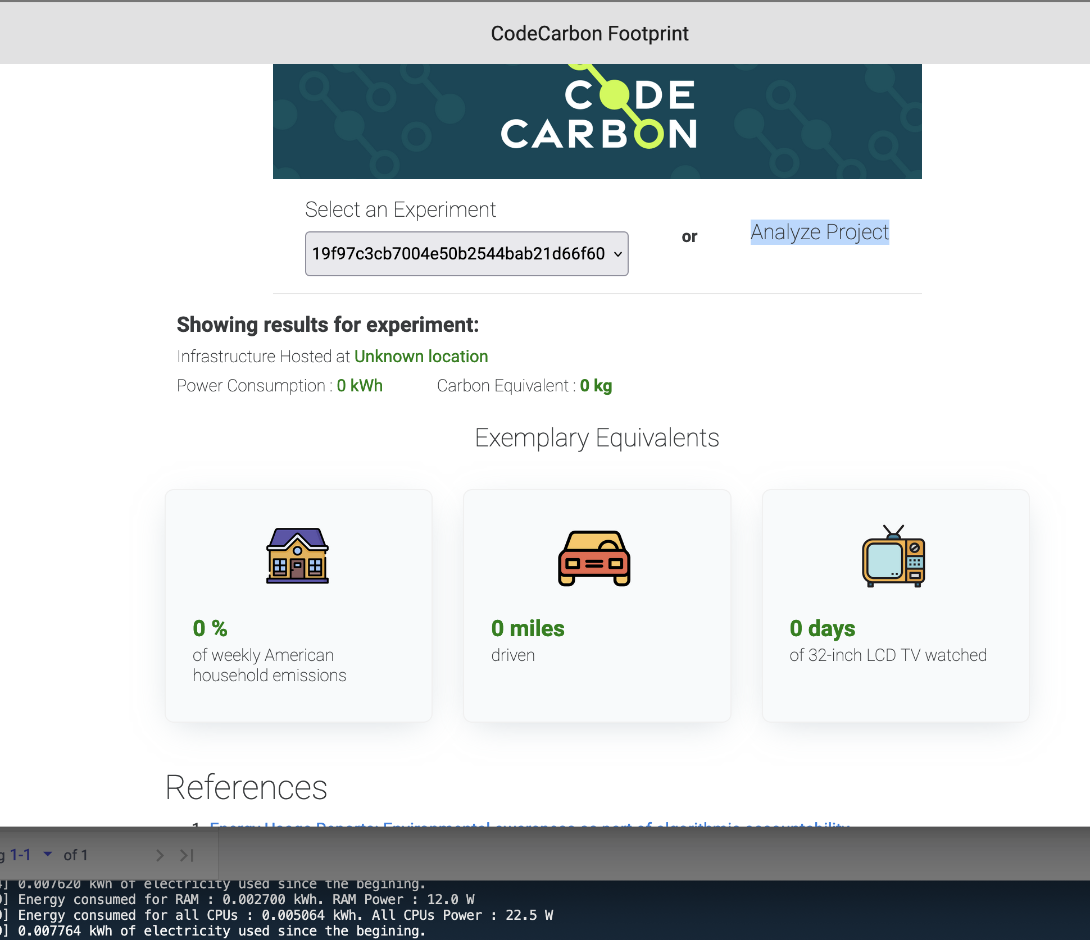
Task: Click the Power Consumption 0 kWh value
Action: 359,385
